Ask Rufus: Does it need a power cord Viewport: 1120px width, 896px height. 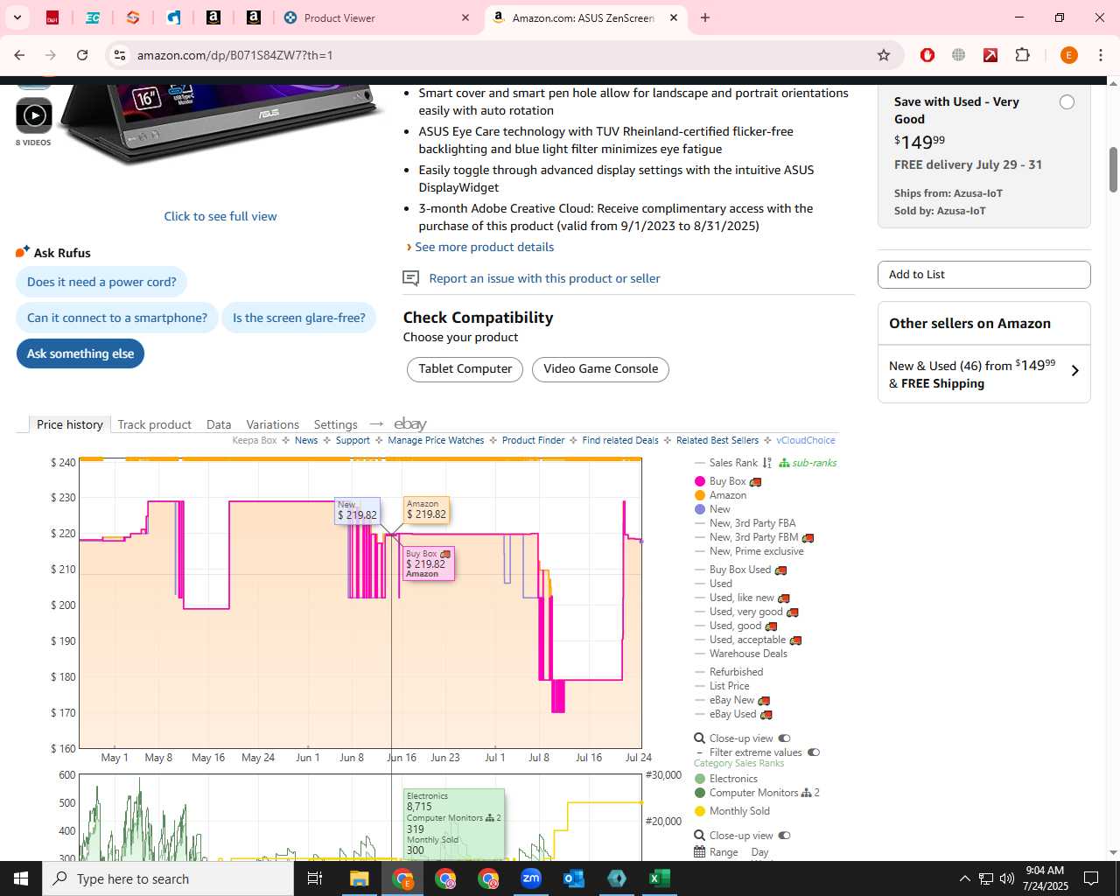point(101,282)
